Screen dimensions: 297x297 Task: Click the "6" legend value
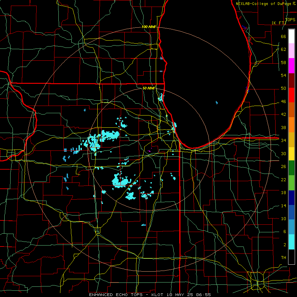tap(284, 232)
